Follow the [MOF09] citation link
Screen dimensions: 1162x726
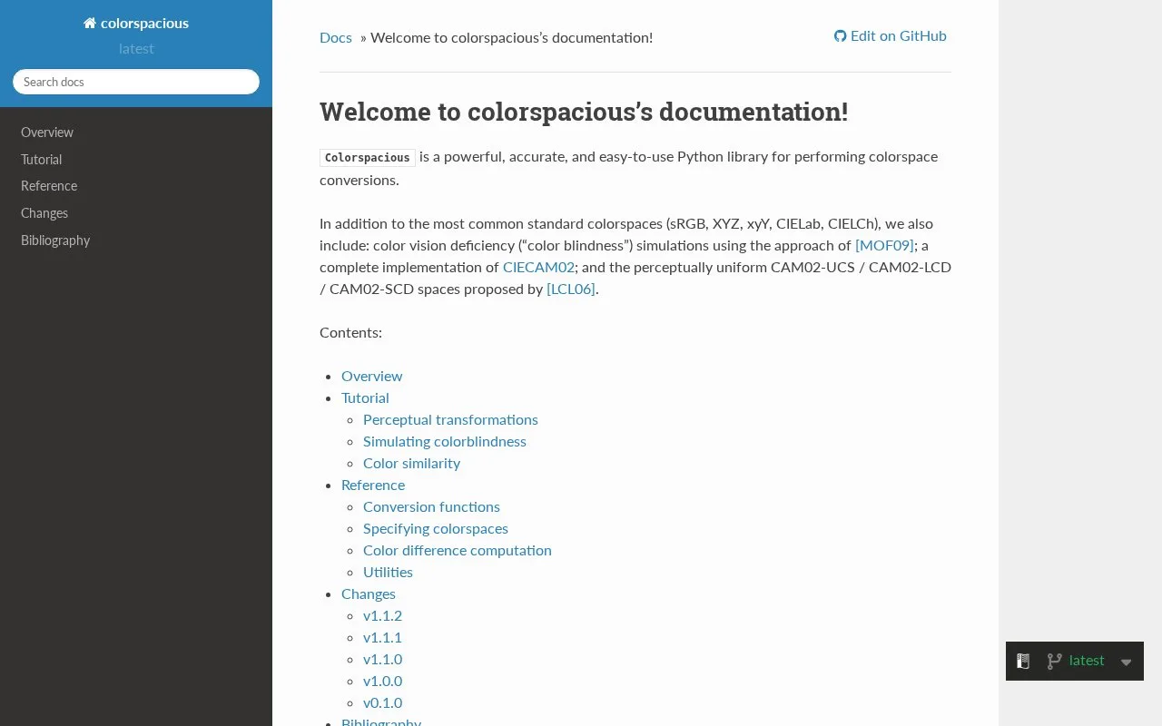(x=884, y=245)
